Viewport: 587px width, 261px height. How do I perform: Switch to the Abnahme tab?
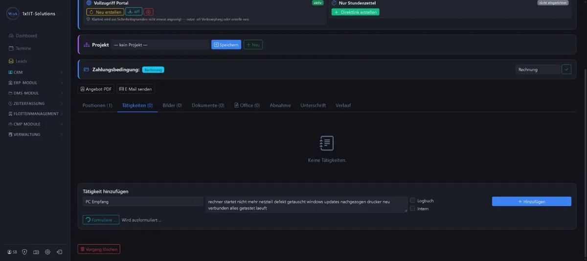click(280, 105)
